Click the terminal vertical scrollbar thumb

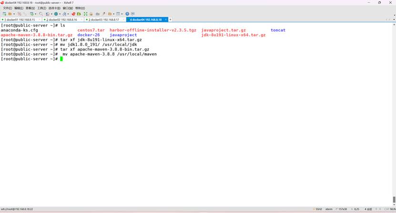(394, 200)
